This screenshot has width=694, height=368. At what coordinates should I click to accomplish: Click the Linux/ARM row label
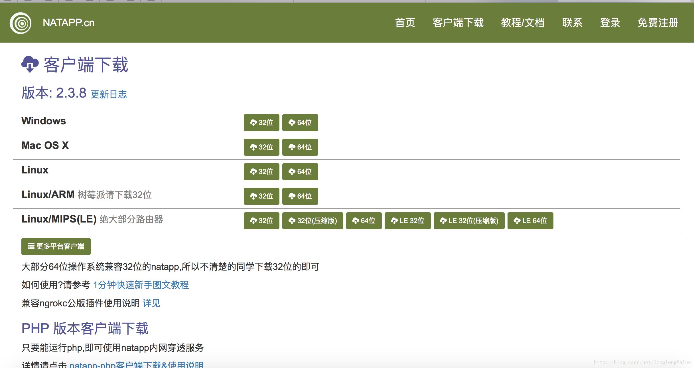point(48,195)
